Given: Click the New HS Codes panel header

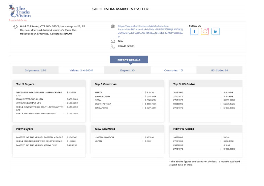Looking at the screenshot, I should coord(206,129).
